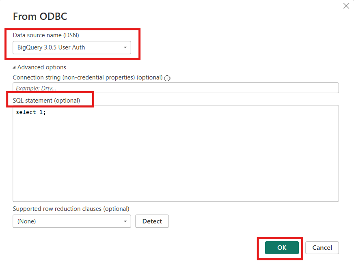Click the 'SQL statement (optional)' label

(46, 101)
